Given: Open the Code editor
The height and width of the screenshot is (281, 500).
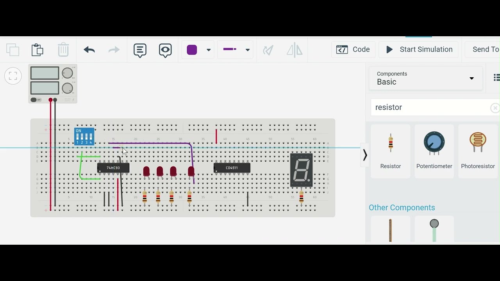Looking at the screenshot, I should (353, 50).
